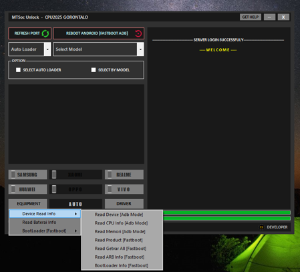Screen dimensions: 300x272
Task: Choose Read CPU Info [Adb Mode]
Action: click(x=121, y=223)
